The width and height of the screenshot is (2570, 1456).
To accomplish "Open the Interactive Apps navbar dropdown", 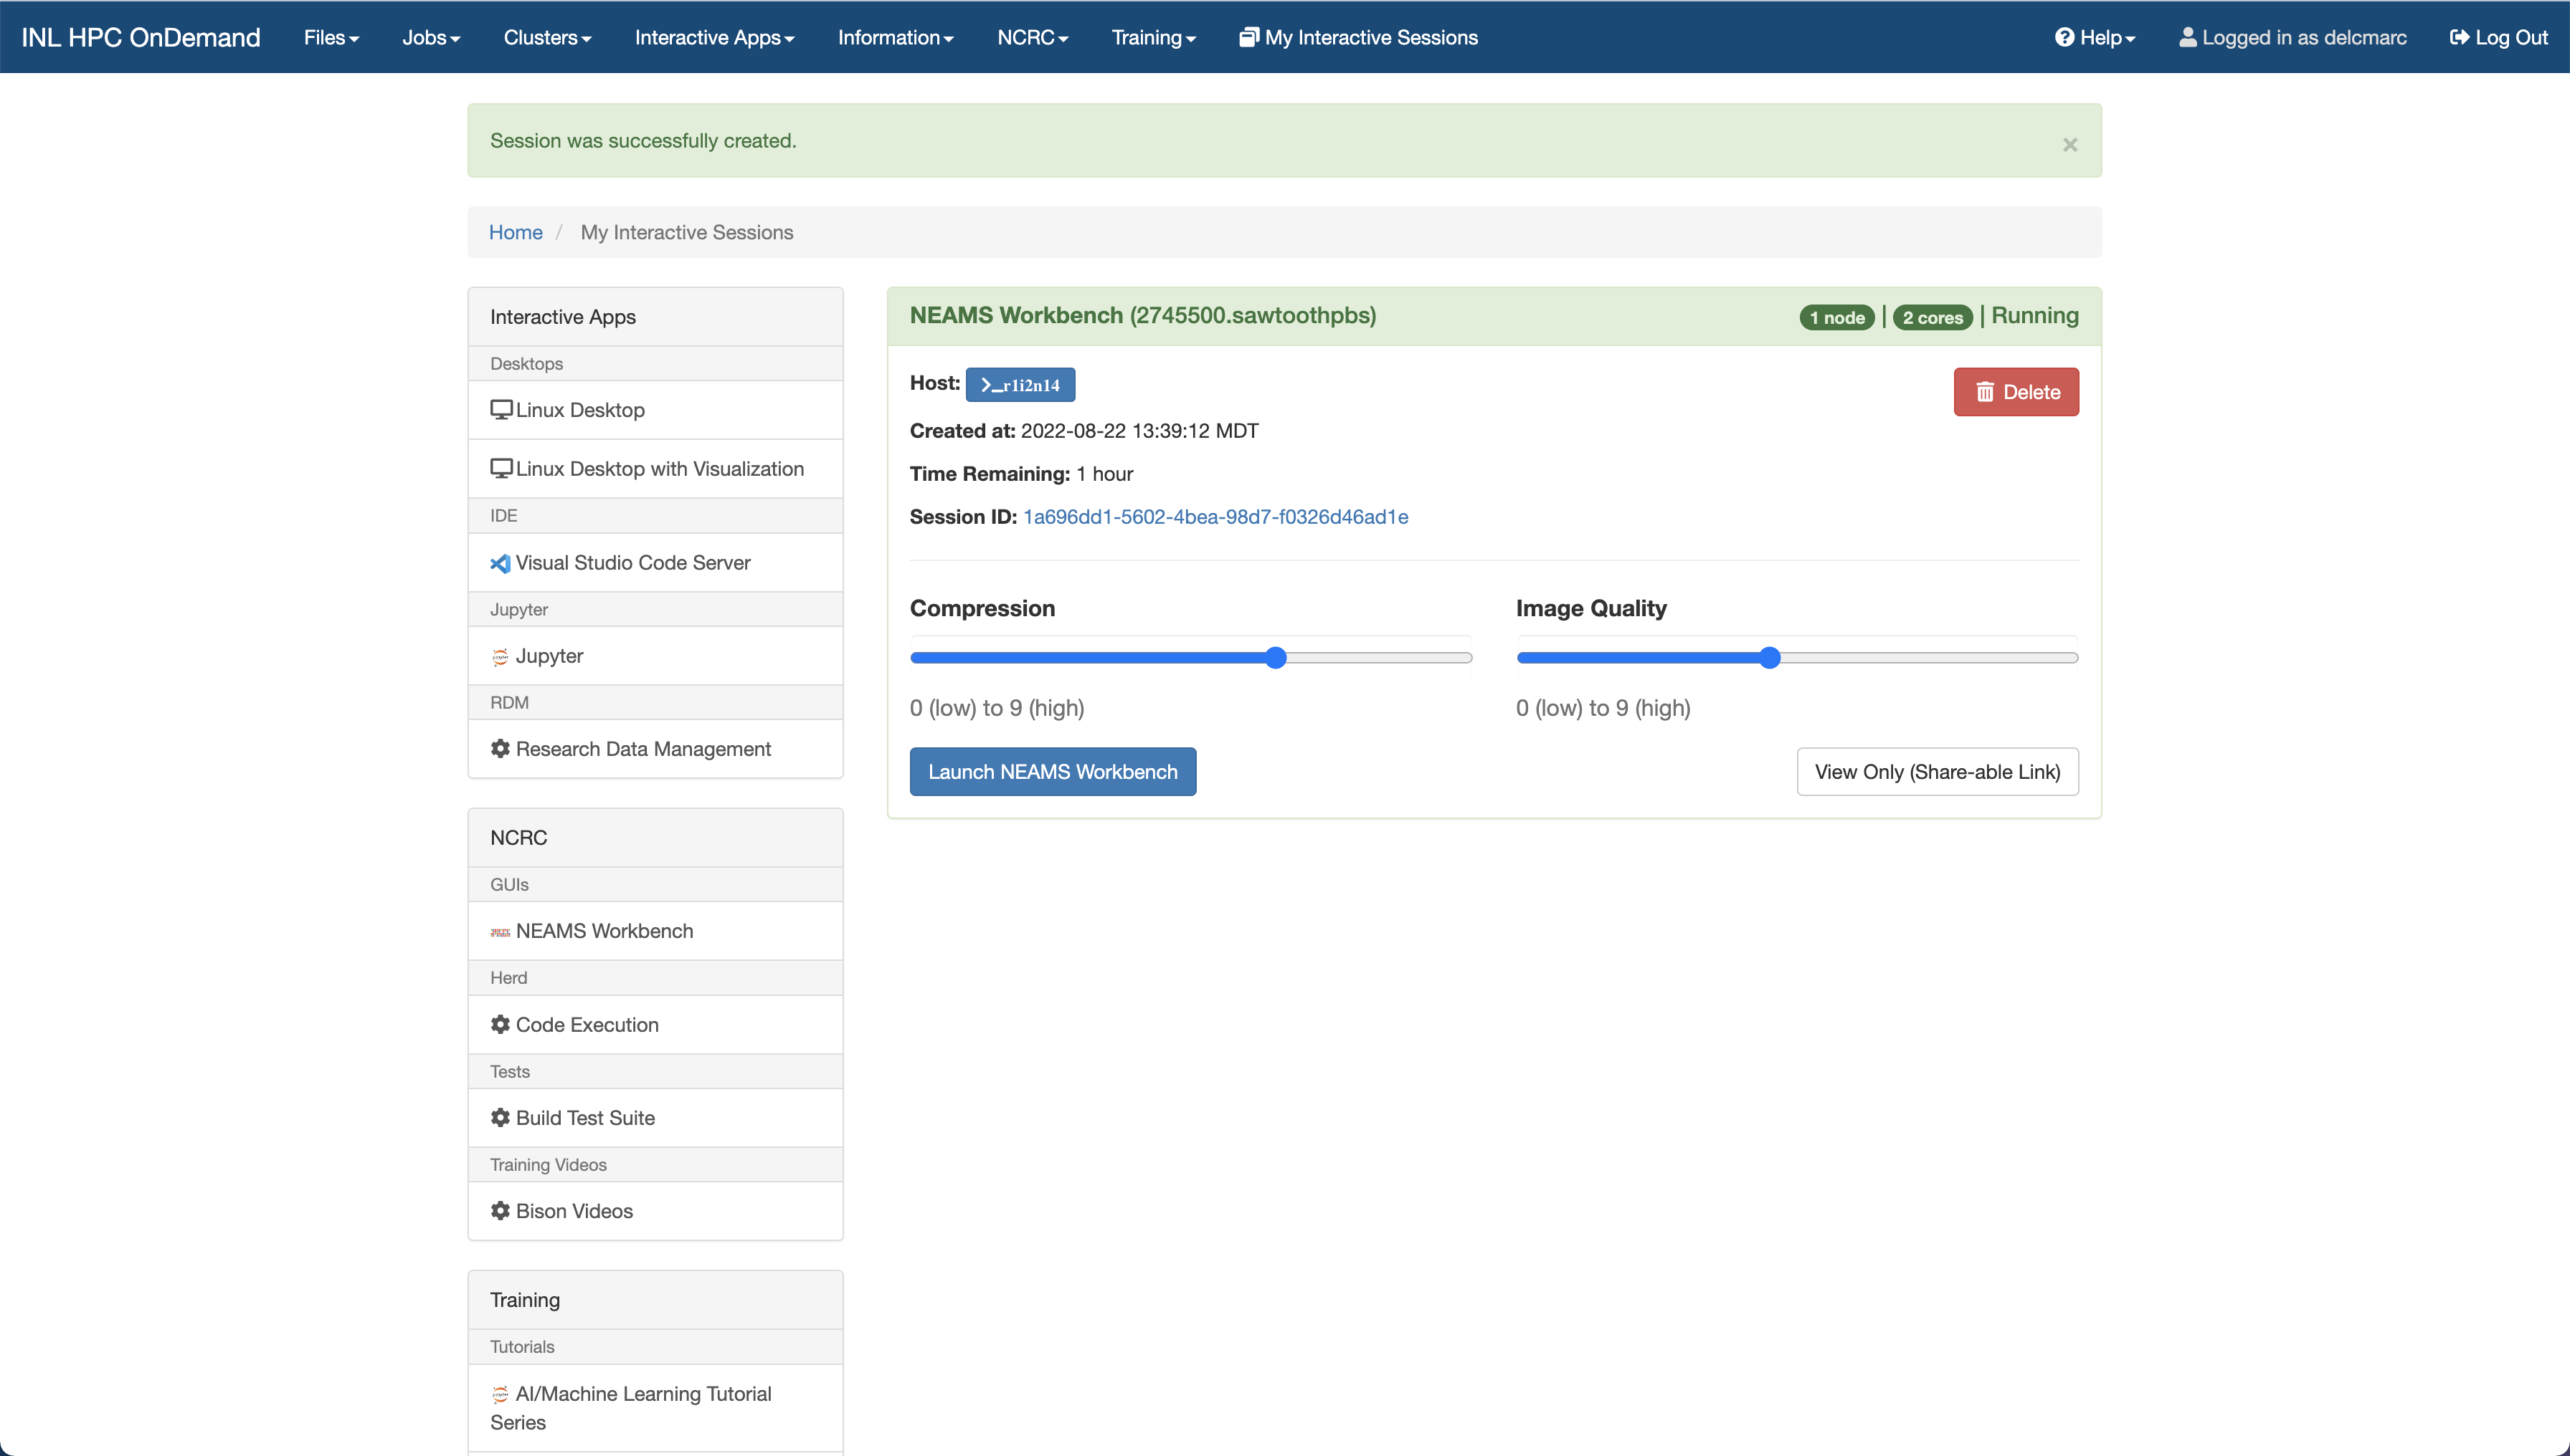I will coord(713,37).
